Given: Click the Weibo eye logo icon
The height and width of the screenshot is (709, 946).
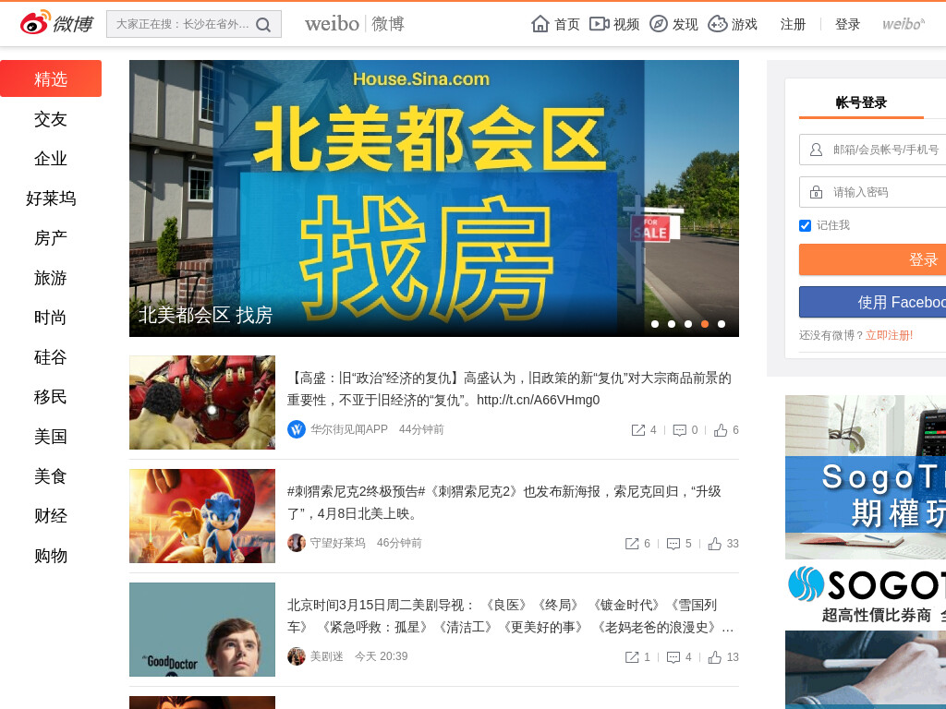Looking at the screenshot, I should tap(34, 23).
